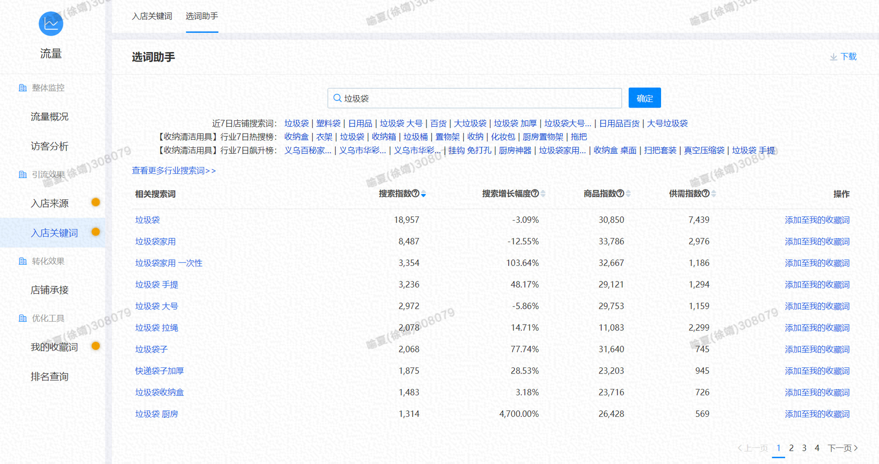
Task: Click the 引流效果 section icon
Action: (x=22, y=175)
